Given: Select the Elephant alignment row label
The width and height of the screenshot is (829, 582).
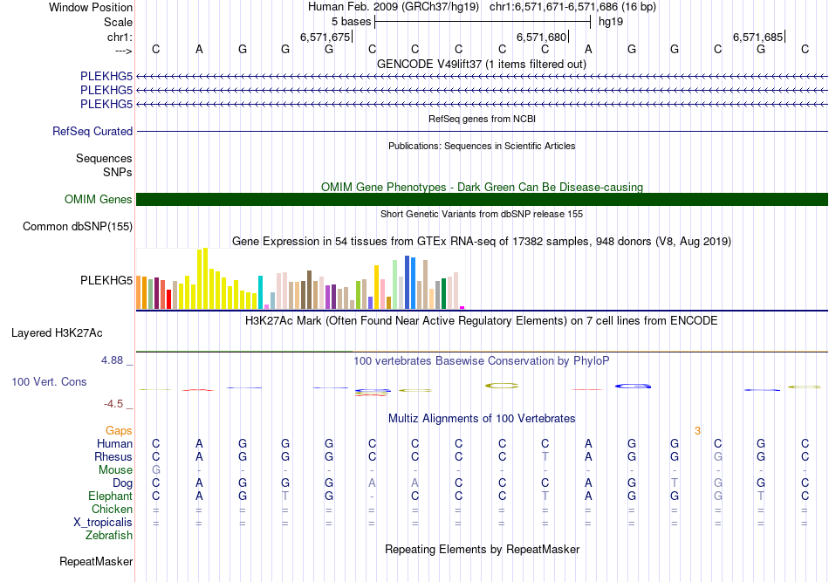Looking at the screenshot, I should point(110,496).
